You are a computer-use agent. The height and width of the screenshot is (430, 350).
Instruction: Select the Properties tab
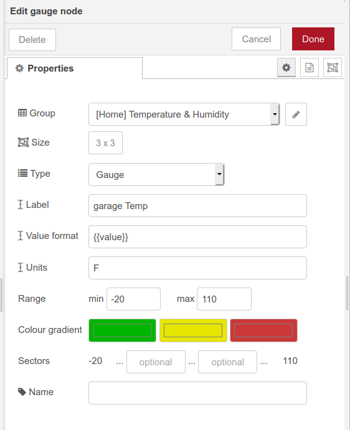75,68
